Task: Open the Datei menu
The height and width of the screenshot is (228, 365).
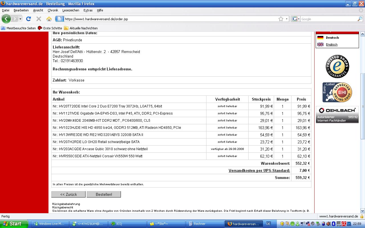Action: [x=6, y=10]
